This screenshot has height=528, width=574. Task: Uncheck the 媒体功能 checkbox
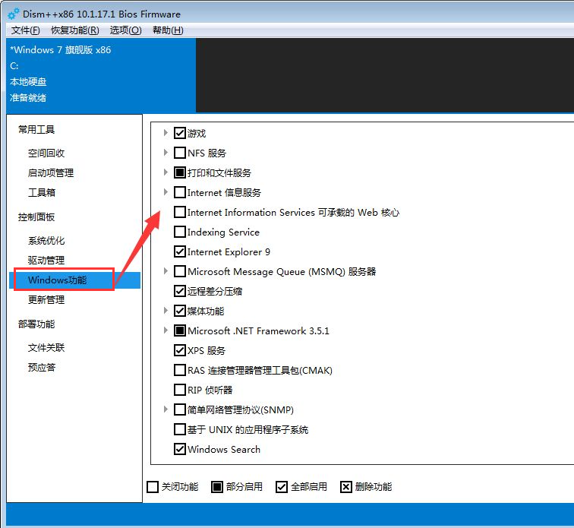tap(180, 311)
